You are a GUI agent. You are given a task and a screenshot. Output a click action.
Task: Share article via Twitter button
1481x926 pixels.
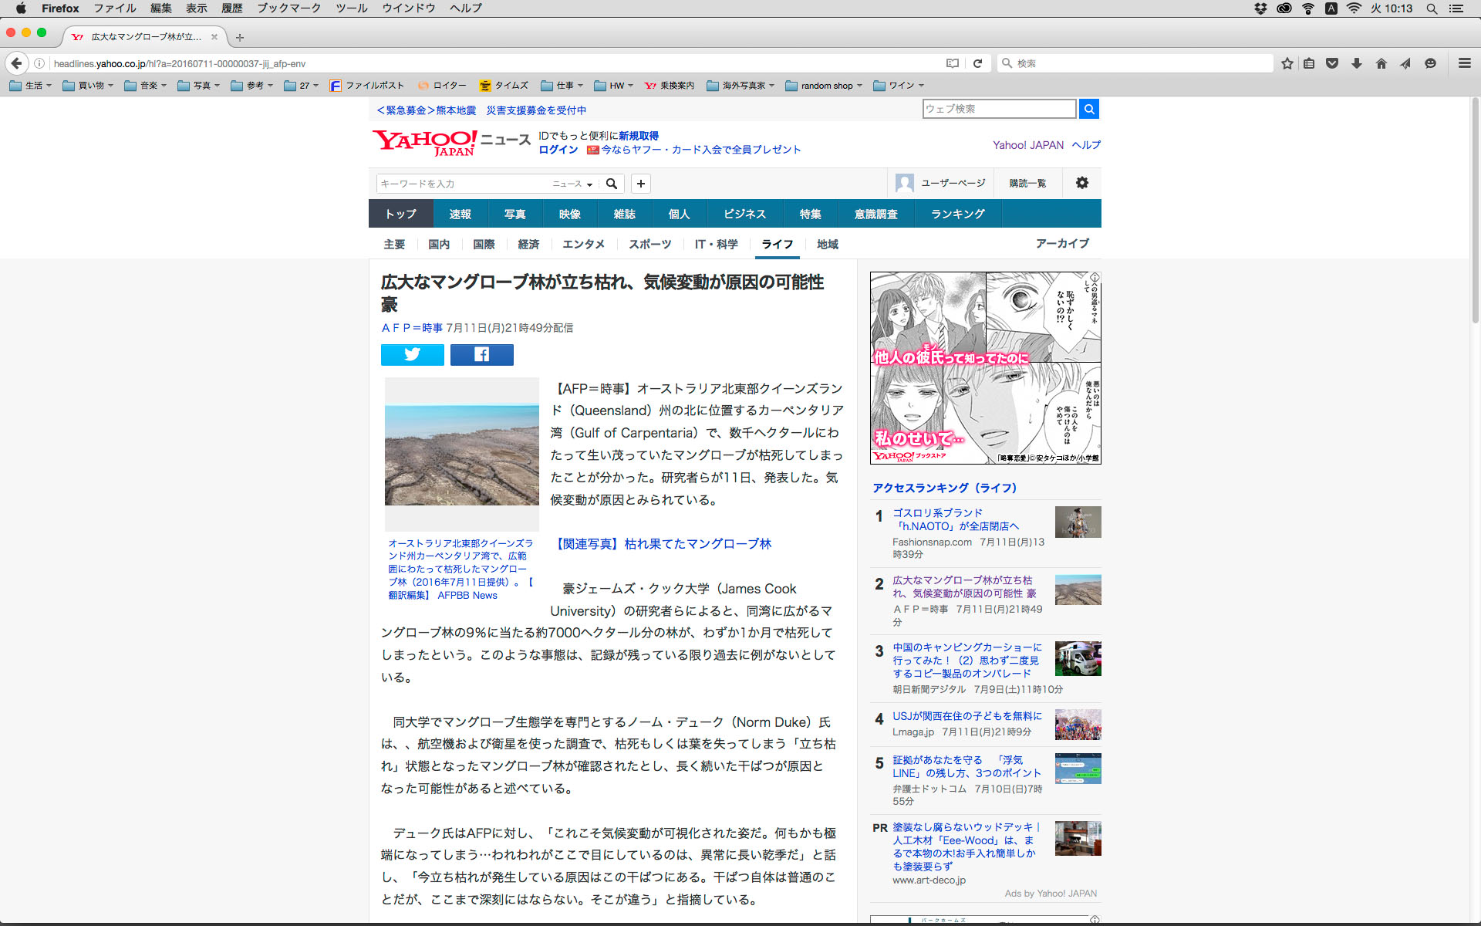coord(412,354)
